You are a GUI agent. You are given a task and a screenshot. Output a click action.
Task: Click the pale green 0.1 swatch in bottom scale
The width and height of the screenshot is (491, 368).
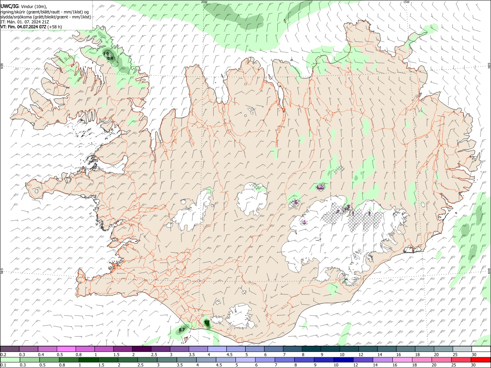click(x=10, y=360)
